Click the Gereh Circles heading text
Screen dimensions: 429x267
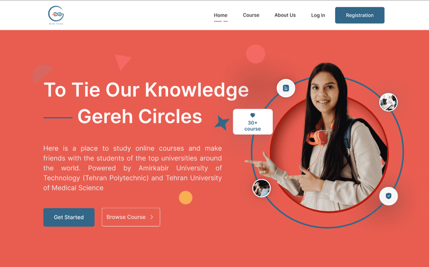(140, 117)
